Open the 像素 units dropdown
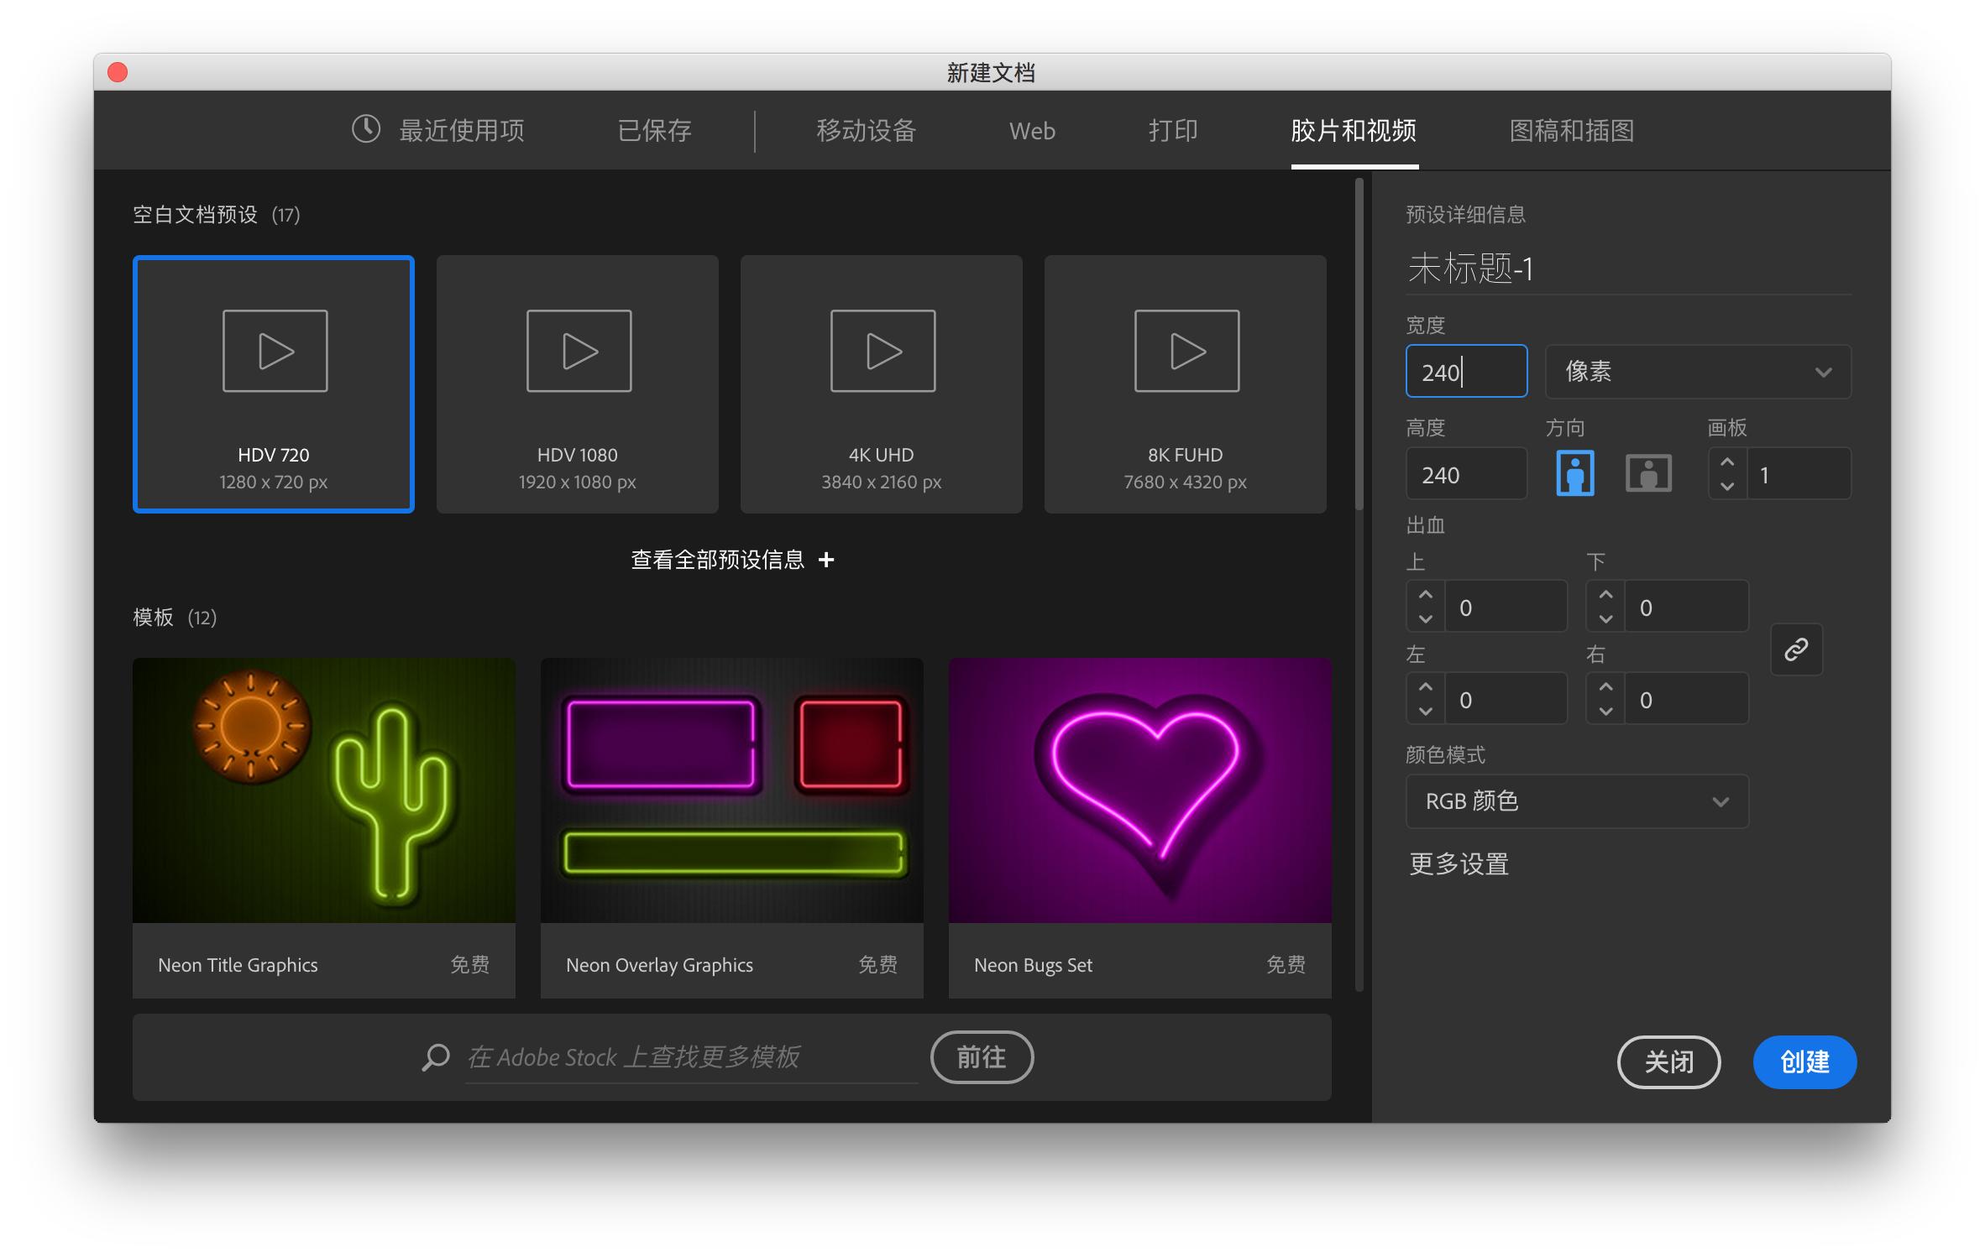The height and width of the screenshot is (1257, 1985). click(1697, 372)
